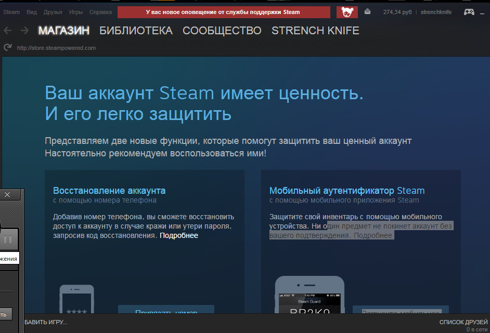This screenshot has height=333, width=490.
Task: Close the small overlay panel with the X
Action: coord(7,194)
